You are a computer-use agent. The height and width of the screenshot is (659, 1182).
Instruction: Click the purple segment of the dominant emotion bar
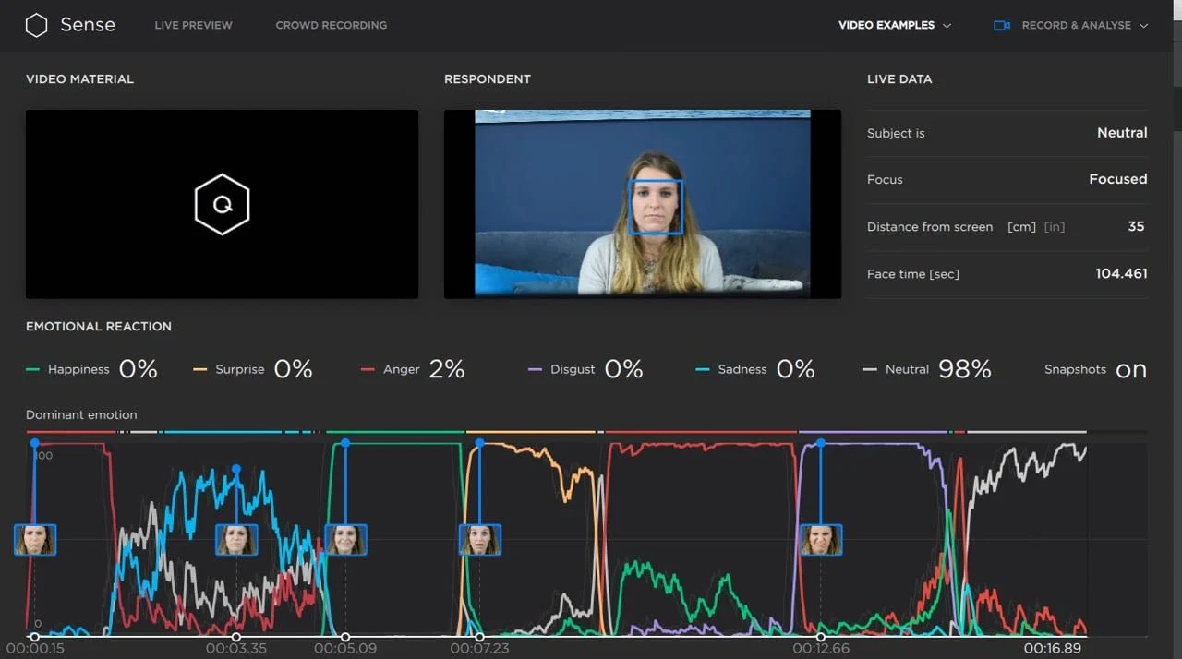(x=874, y=432)
